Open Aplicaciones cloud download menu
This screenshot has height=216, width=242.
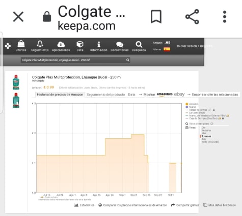pyautogui.click(x=61, y=46)
